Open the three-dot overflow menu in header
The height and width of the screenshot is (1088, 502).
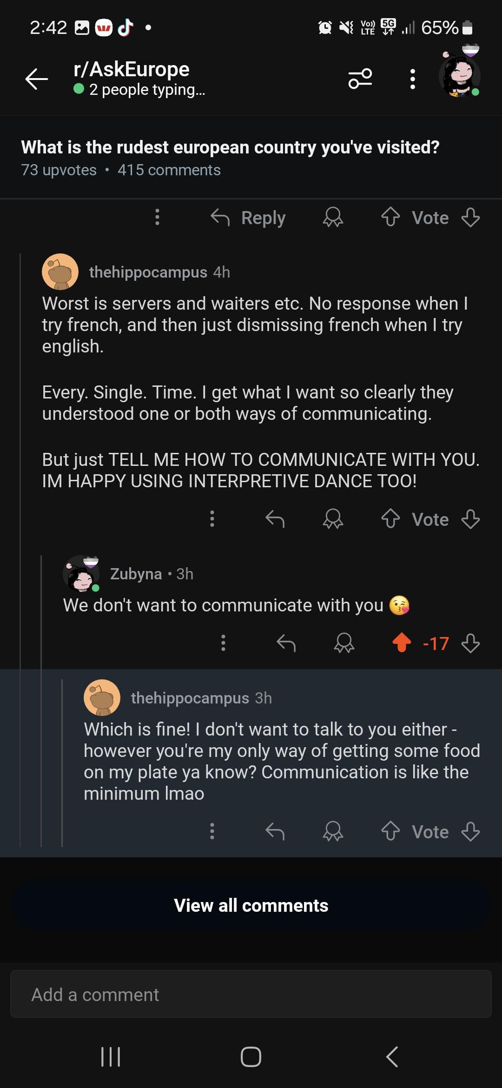412,79
